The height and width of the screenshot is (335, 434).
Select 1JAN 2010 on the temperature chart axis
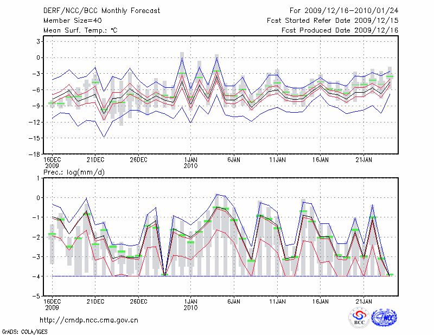(190, 163)
